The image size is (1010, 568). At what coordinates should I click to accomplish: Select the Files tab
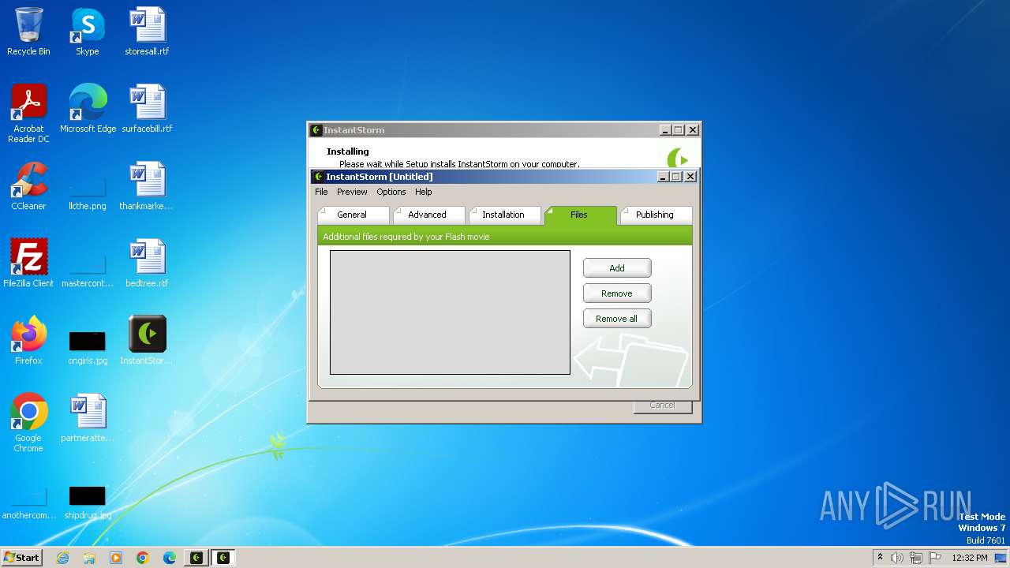pyautogui.click(x=580, y=215)
